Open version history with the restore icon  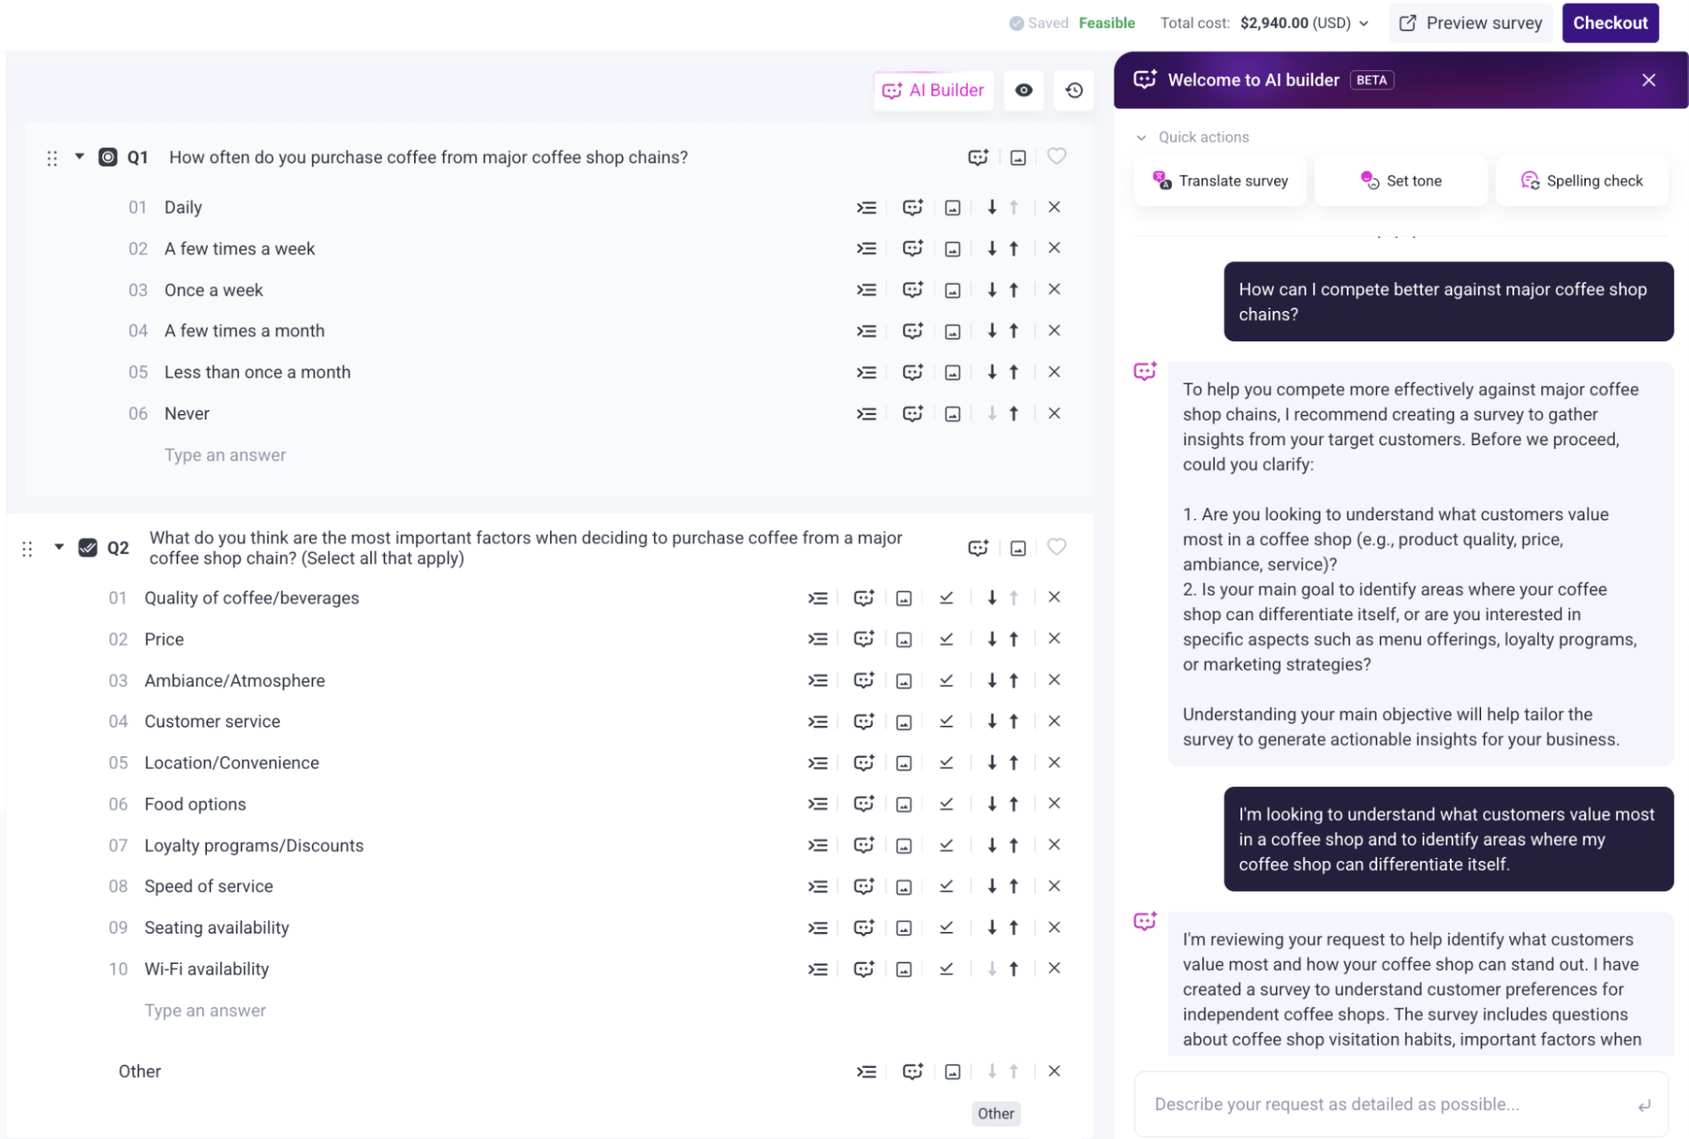(1073, 90)
